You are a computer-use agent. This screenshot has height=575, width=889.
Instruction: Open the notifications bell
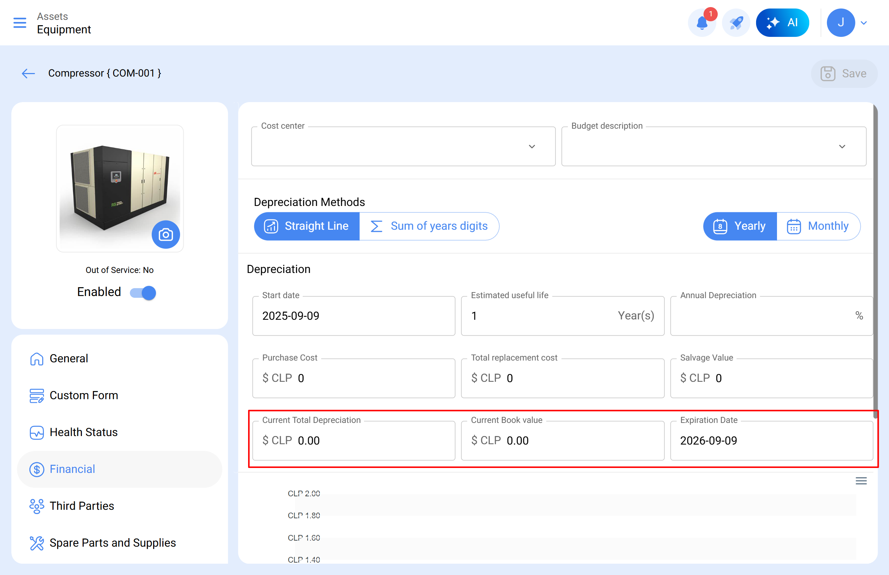click(702, 23)
